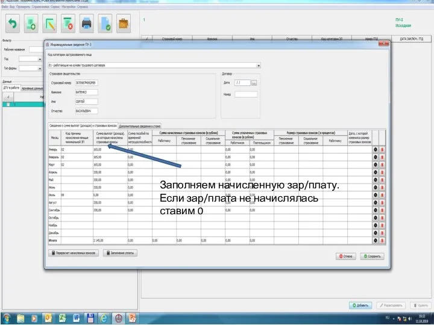Click the Итого total cell 2 145,00
The image size is (434, 325).
pyautogui.click(x=110, y=240)
